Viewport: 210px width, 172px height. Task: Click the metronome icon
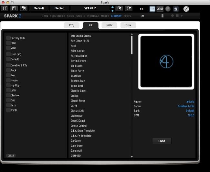point(176,9)
